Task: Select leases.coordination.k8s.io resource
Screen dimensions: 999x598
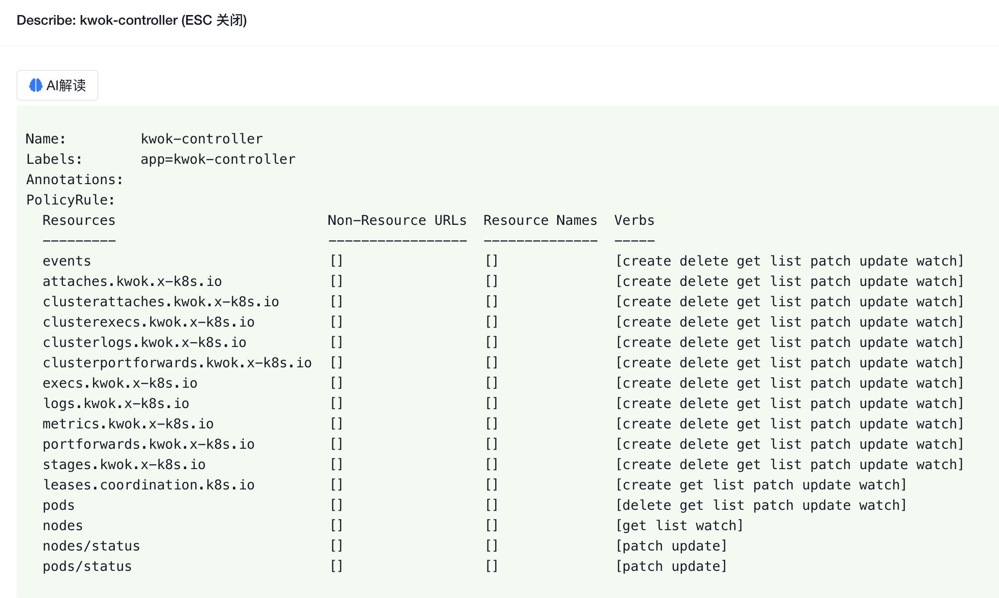Action: (149, 485)
